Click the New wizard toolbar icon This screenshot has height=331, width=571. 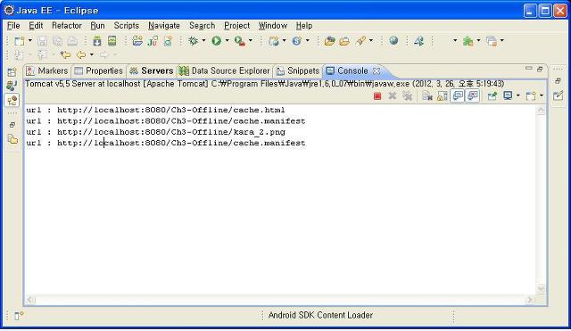(19, 41)
